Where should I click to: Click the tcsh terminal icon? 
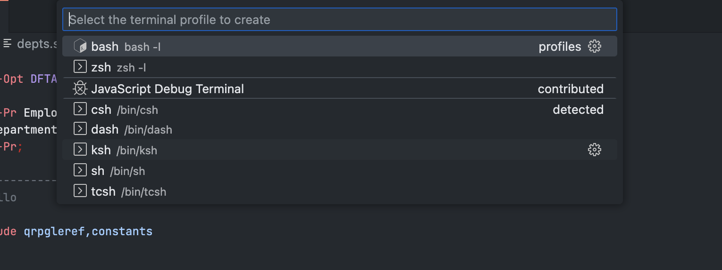coord(80,191)
